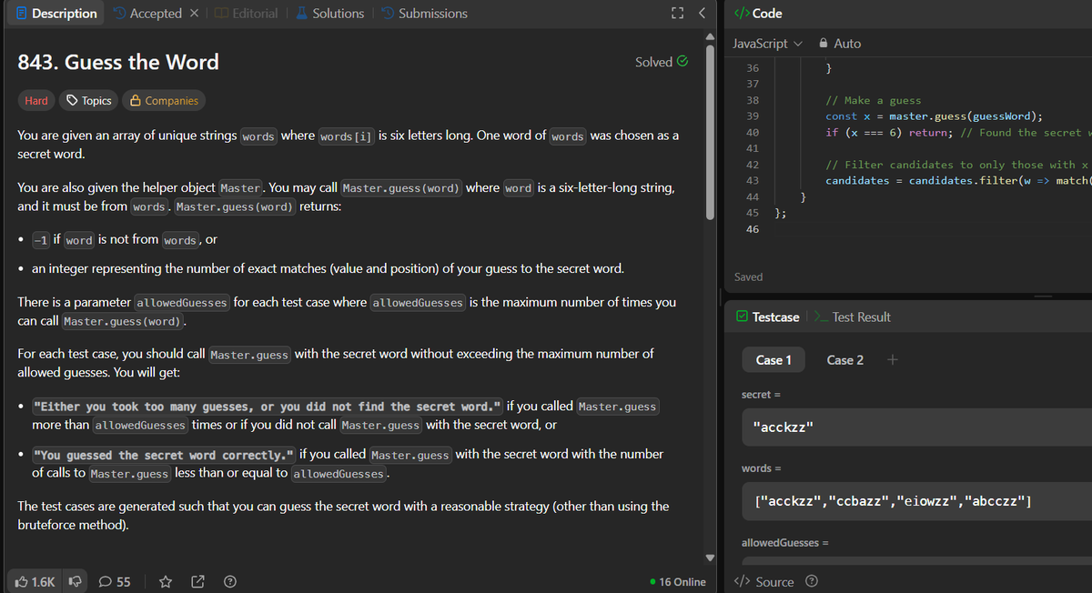This screenshot has height=593, width=1092.
Task: Click the divider handle above the Testcase panel
Action: 1043,296
